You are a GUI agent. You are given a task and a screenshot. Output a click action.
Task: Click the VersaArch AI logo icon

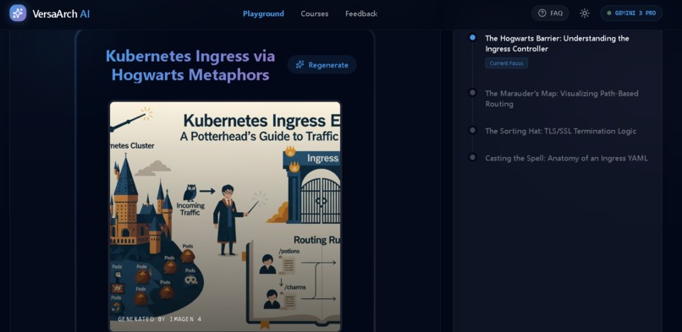[x=18, y=13]
